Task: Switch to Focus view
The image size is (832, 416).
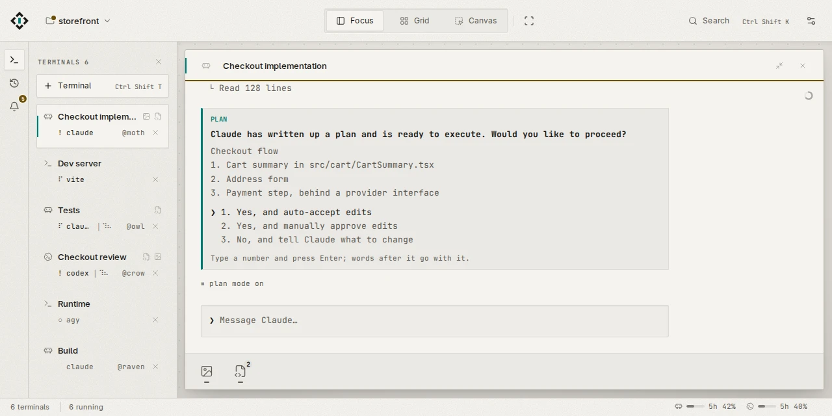Action: tap(355, 21)
